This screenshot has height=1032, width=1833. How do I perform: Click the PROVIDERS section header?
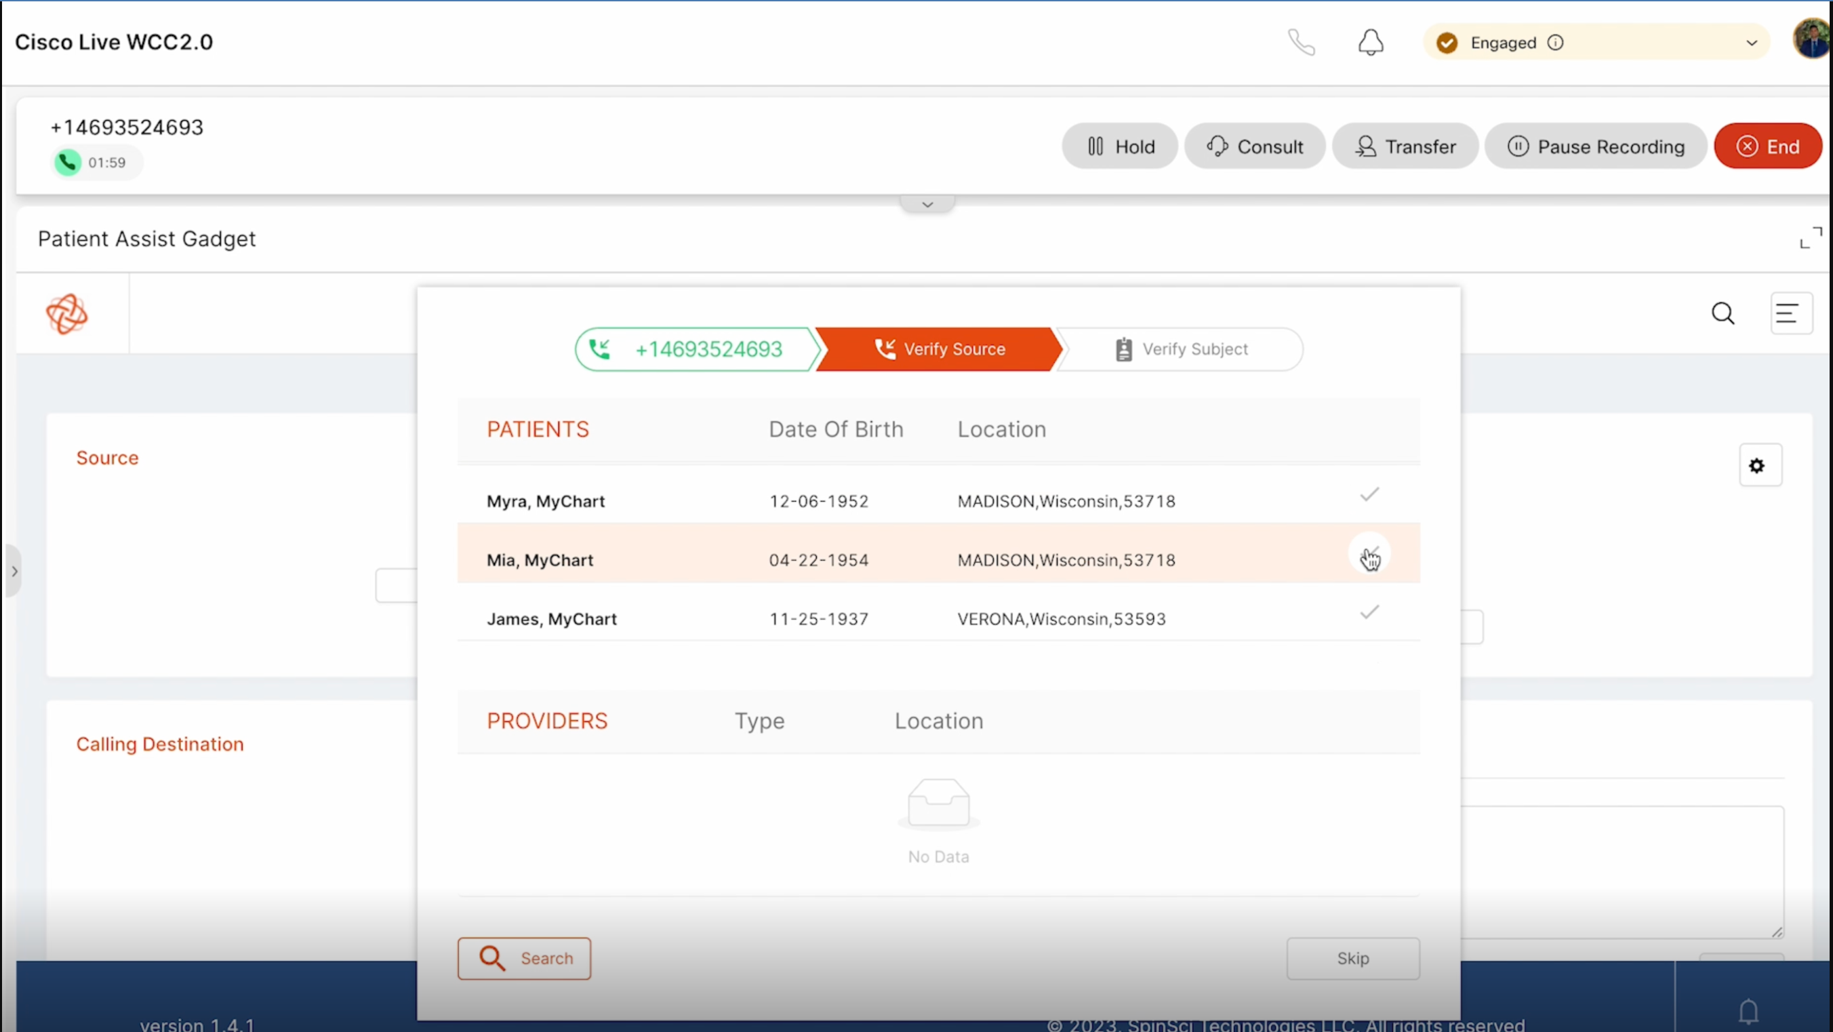tap(547, 721)
